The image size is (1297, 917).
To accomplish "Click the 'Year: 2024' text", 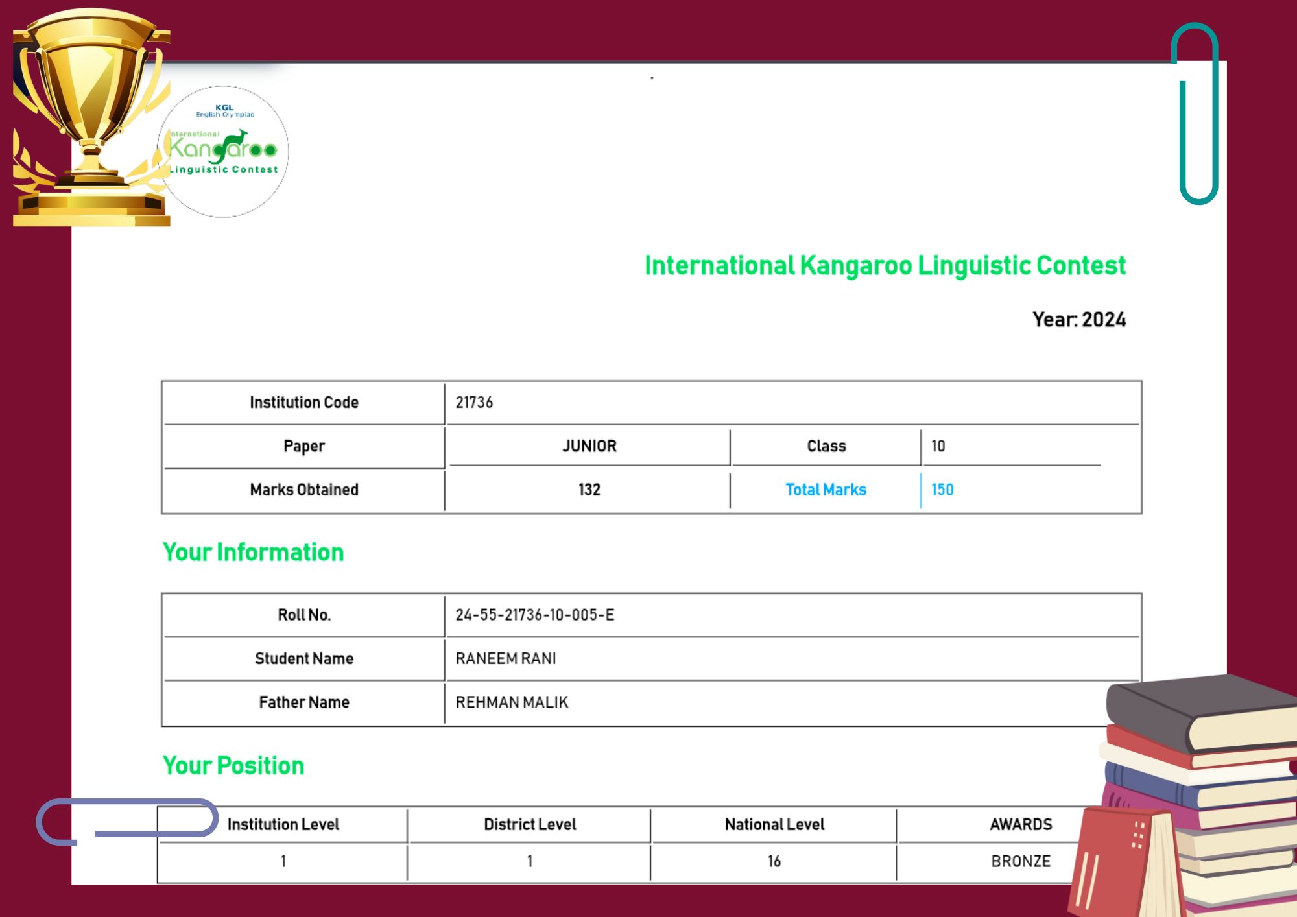I will coord(1079,320).
